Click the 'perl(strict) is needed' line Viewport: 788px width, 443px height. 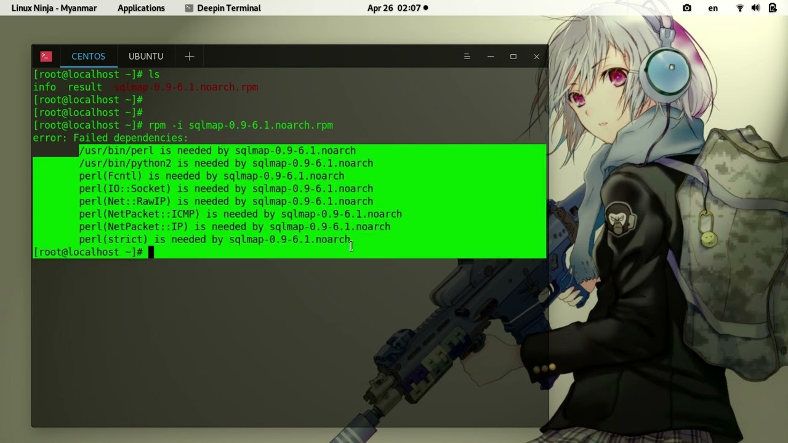click(215, 239)
